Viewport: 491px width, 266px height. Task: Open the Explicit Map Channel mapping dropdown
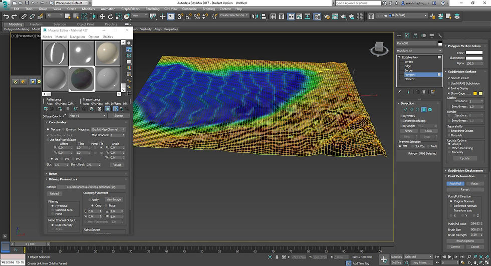(x=108, y=129)
